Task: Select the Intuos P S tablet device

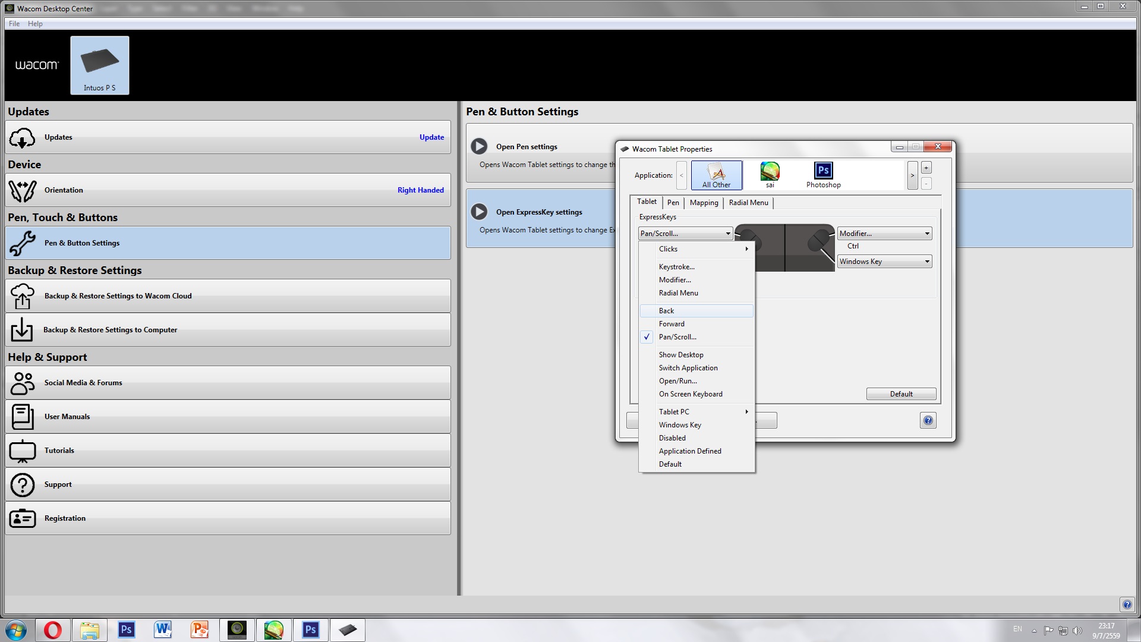Action: (x=100, y=65)
